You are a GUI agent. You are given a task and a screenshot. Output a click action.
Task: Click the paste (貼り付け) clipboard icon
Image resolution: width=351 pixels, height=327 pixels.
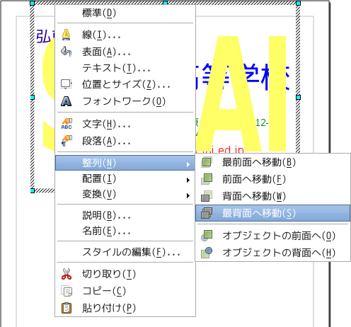pos(67,308)
